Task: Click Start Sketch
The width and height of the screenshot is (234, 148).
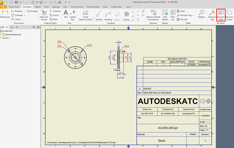Action: pos(165,15)
